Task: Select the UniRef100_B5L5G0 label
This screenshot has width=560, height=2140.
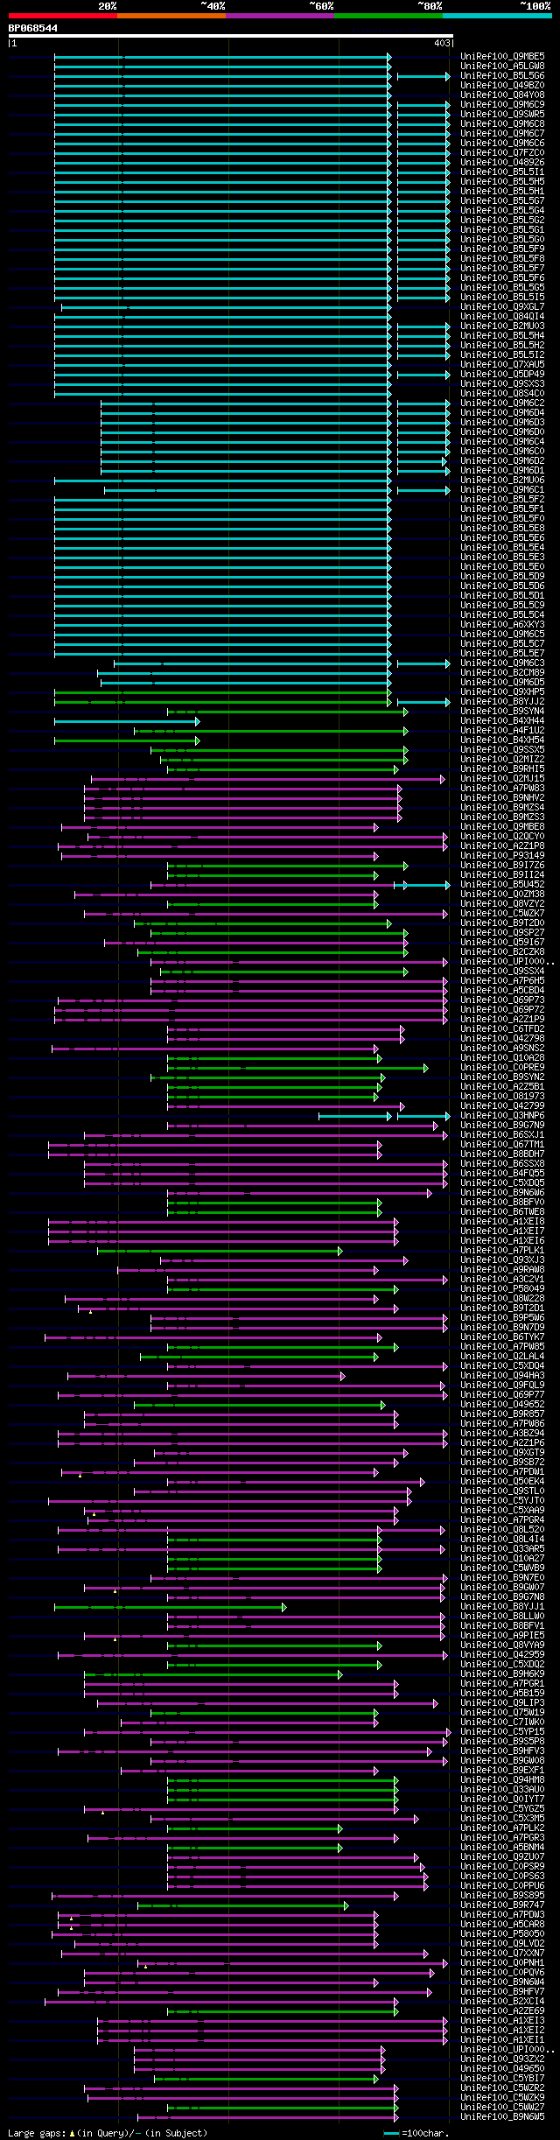Action: click(x=502, y=239)
